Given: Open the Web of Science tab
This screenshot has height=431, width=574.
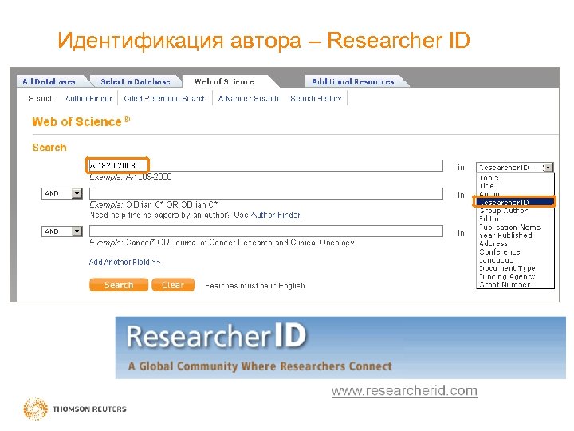Looking at the screenshot, I should pyautogui.click(x=224, y=81).
